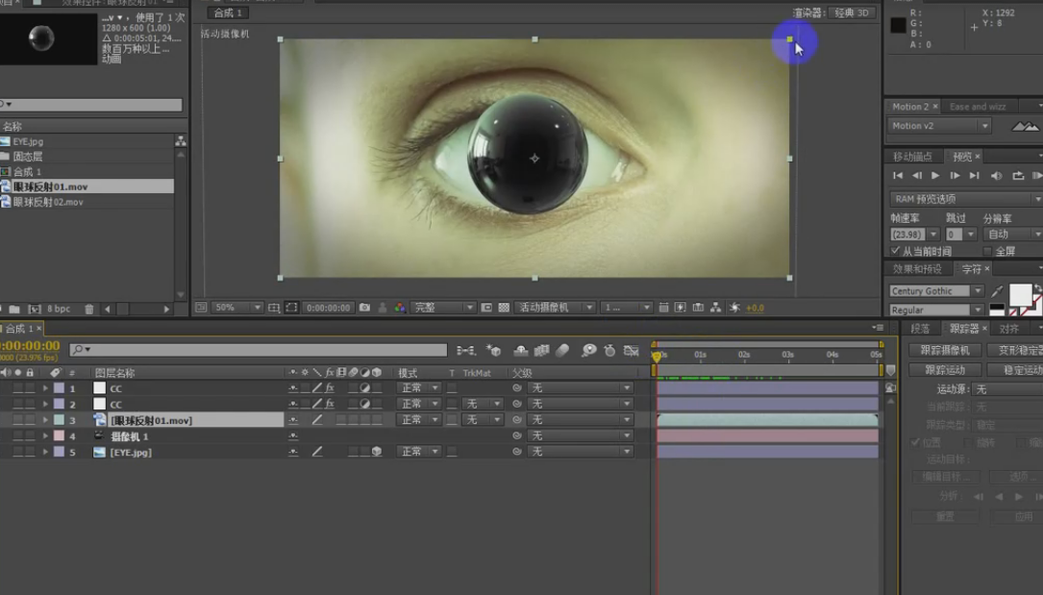
Task: Open the 完整 resolution dropdown
Action: [x=443, y=308]
